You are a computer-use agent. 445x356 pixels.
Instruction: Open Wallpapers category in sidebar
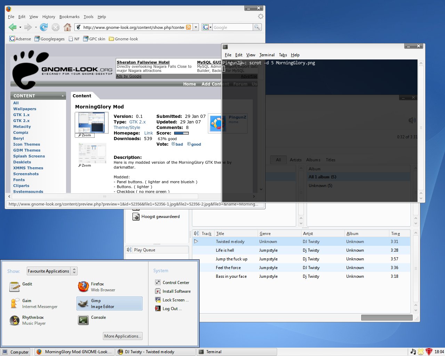pyautogui.click(x=25, y=109)
